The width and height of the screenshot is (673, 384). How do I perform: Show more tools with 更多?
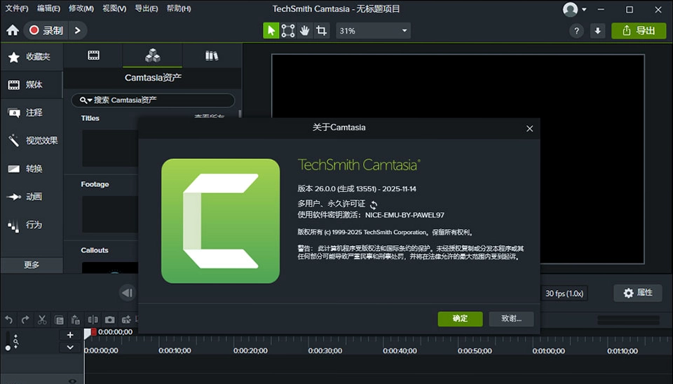(32, 265)
